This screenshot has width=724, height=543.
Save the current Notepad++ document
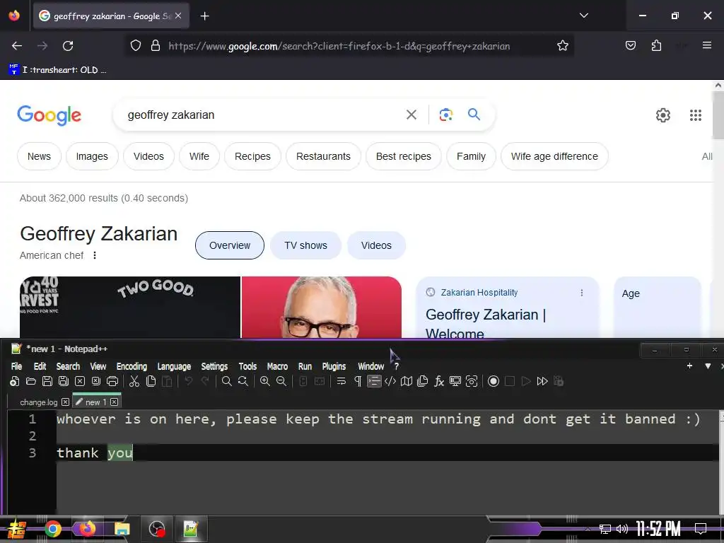click(x=47, y=381)
